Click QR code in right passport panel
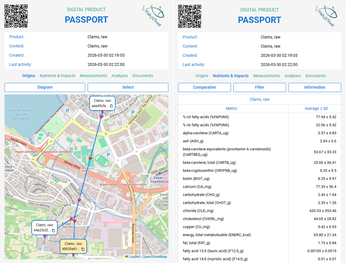This screenshot has width=346, height=263. (x=189, y=16)
